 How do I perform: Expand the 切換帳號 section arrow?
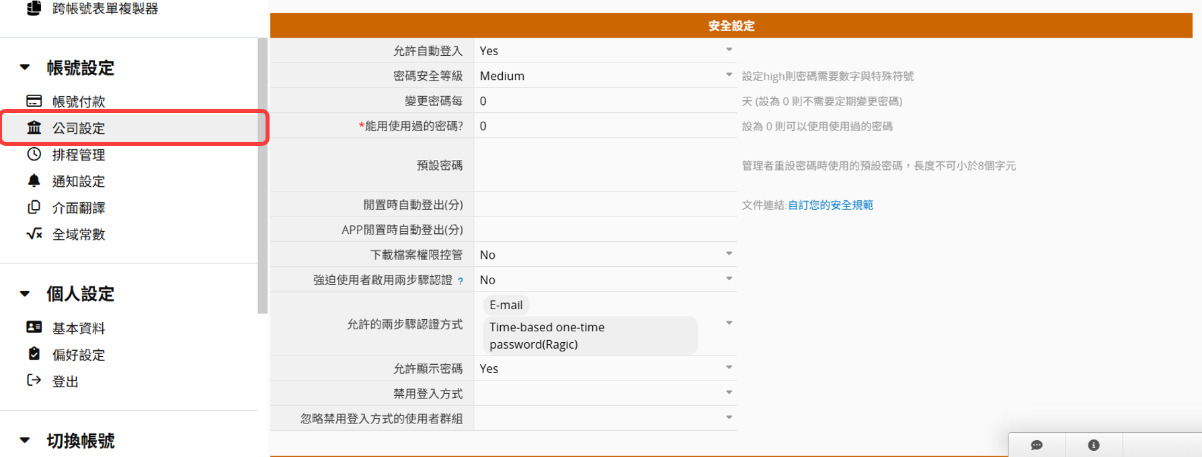pos(25,440)
